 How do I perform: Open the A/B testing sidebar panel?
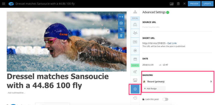coord(135,50)
